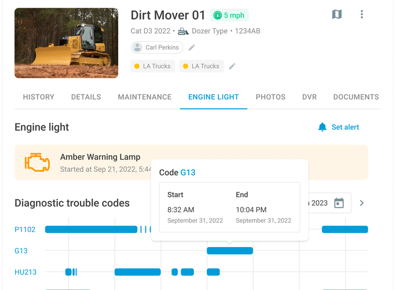Open the bulldozer vehicle photo
Viewport: 395px width, 290px height.
point(66,43)
